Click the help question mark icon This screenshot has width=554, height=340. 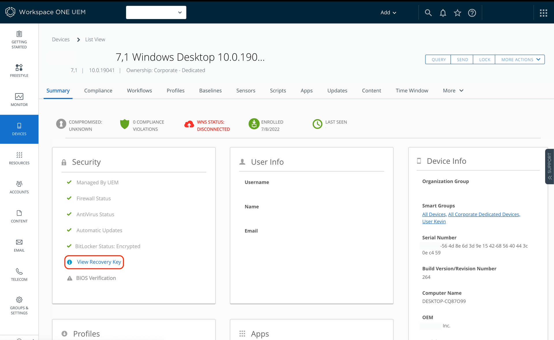472,13
